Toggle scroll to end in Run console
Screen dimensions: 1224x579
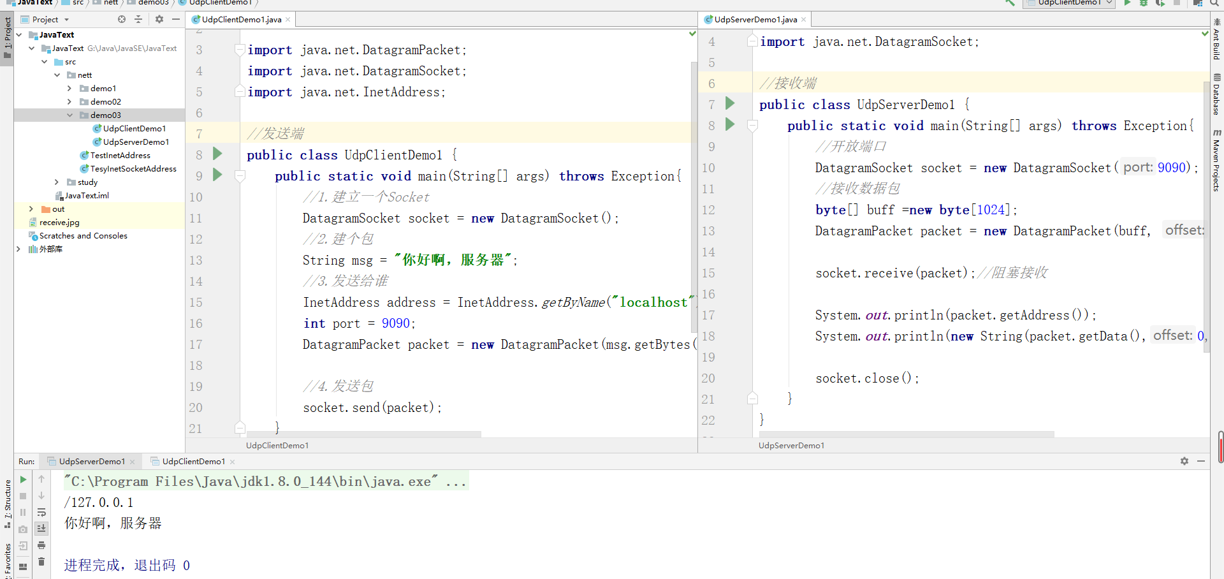pyautogui.click(x=41, y=529)
